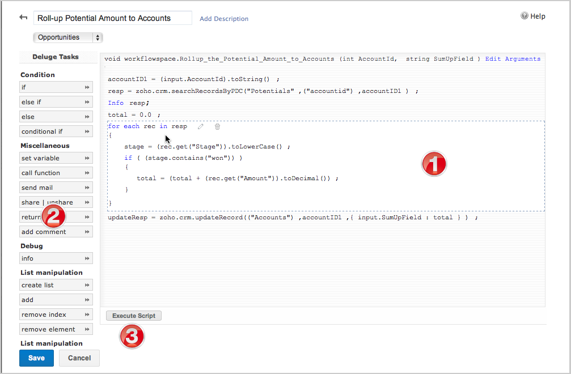Image resolution: width=571 pixels, height=374 pixels.
Task: Click the Edit Arguments link
Action: [513, 59]
